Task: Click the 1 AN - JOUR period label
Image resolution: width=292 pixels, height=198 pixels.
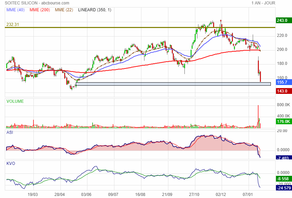Action: (263, 3)
